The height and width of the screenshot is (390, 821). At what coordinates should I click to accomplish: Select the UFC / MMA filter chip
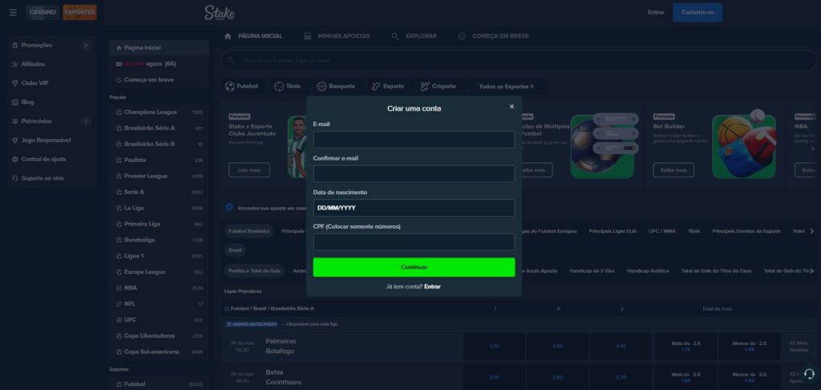click(661, 231)
